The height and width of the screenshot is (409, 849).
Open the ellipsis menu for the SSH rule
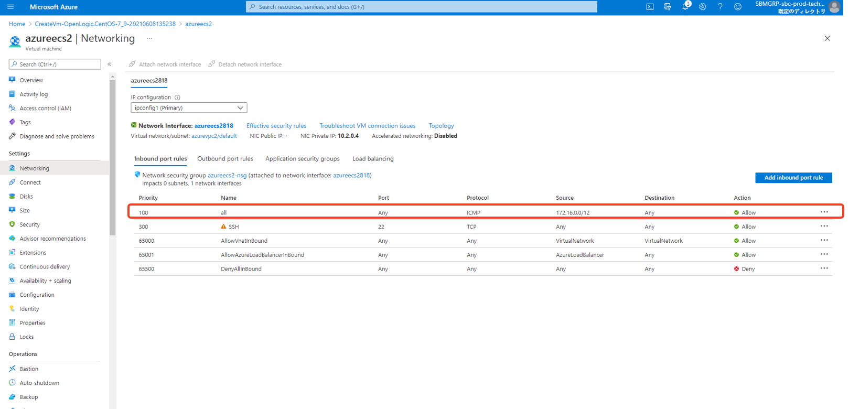tap(824, 227)
